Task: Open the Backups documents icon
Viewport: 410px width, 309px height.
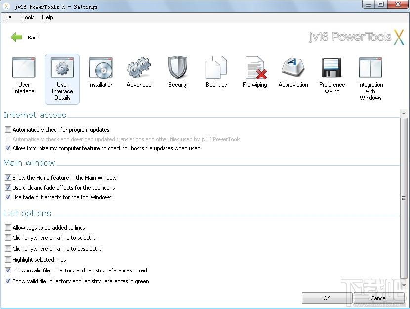Action: 216,68
